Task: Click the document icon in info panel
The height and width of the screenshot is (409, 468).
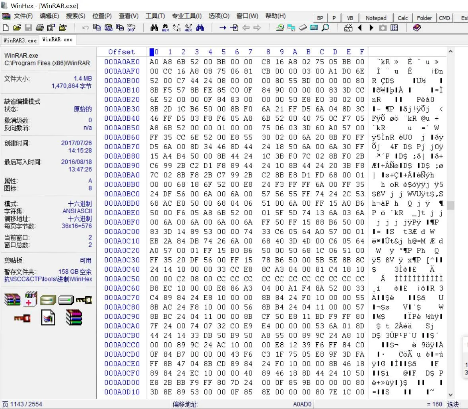Action: 48,318
